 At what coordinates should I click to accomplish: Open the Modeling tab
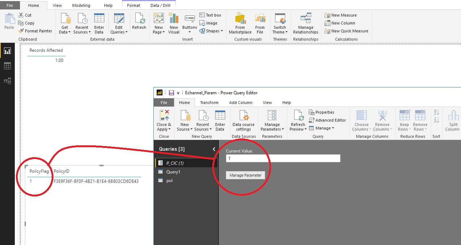tap(81, 5)
